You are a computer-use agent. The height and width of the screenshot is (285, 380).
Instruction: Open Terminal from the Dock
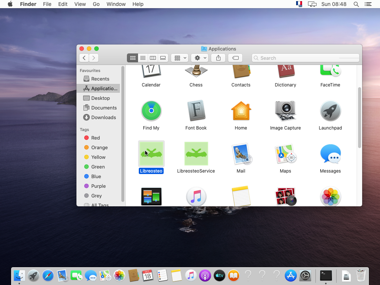pos(326,276)
